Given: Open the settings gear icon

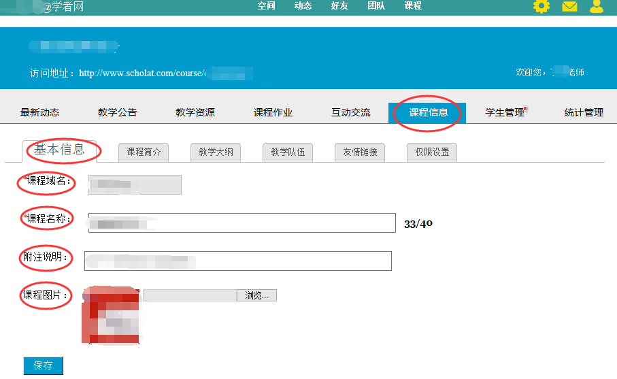Looking at the screenshot, I should click(x=541, y=7).
